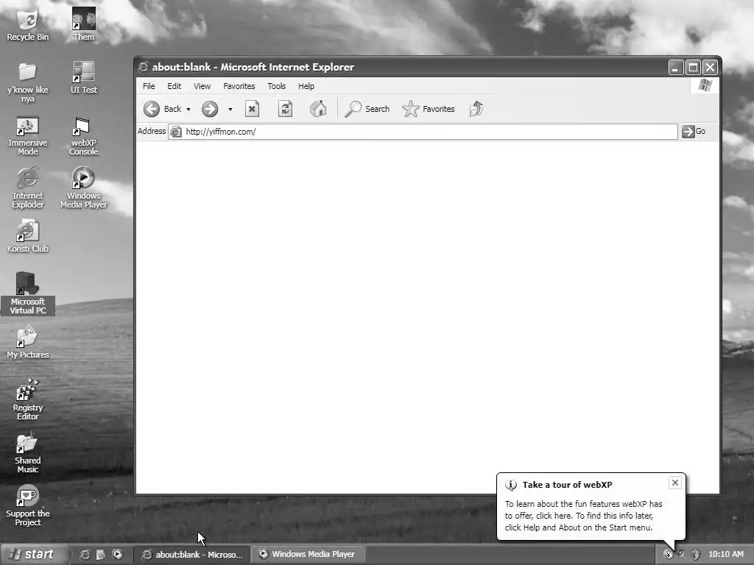The width and height of the screenshot is (754, 565).
Task: Select the Internet Exploder desktop icon
Action: (x=27, y=188)
